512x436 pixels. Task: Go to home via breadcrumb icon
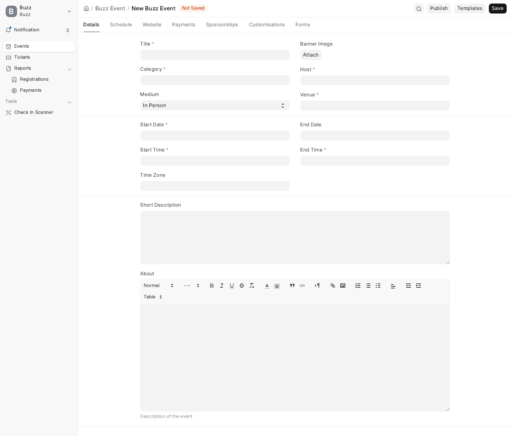pos(86,9)
